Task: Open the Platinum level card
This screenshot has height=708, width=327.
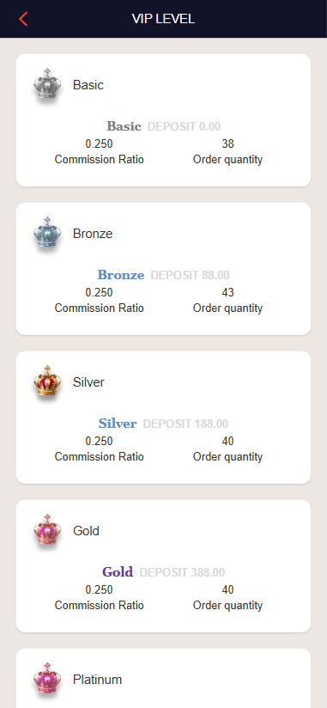Action: tap(163, 678)
